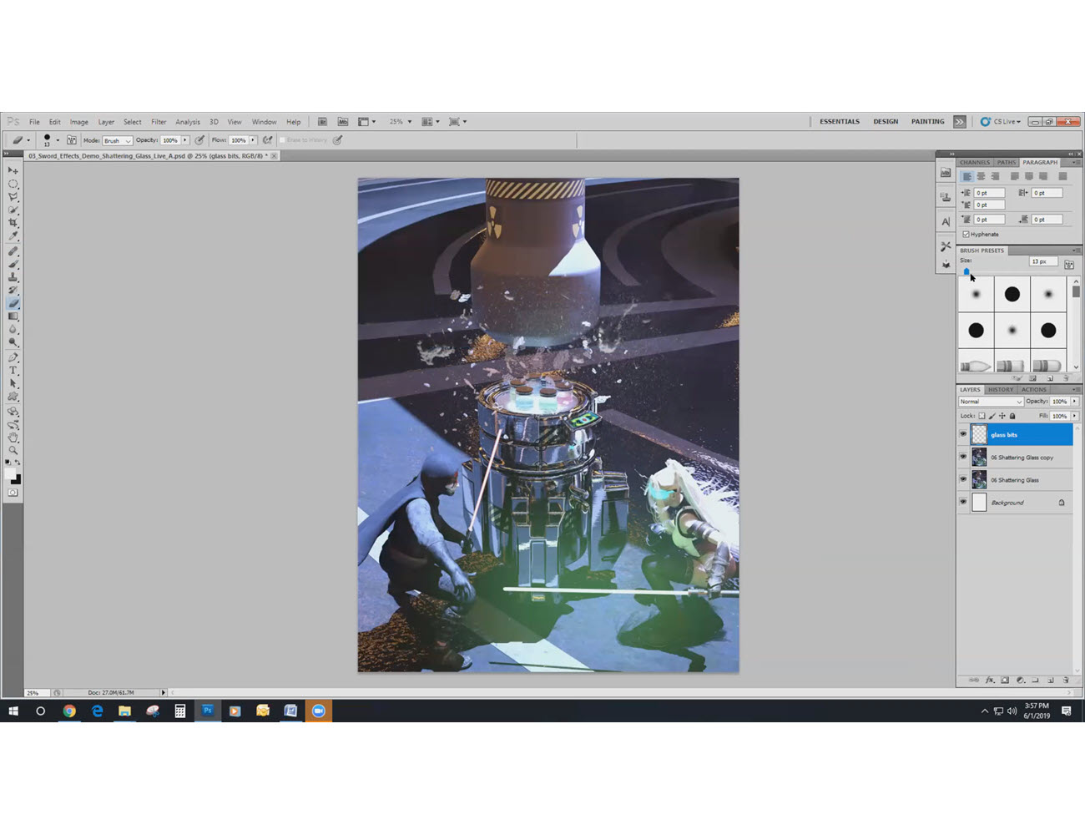Image resolution: width=1085 pixels, height=835 pixels.
Task: Open the brush Mode dropdown in options bar
Action: coord(115,139)
